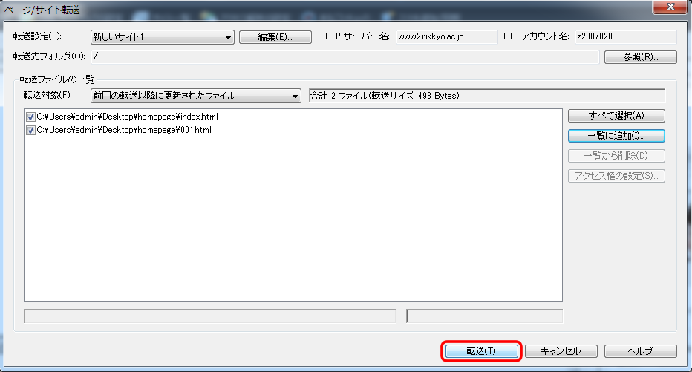The width and height of the screenshot is (692, 372).
Task: Open the 転送設定 dropdown showing 新しいサイト1
Action: click(x=163, y=37)
